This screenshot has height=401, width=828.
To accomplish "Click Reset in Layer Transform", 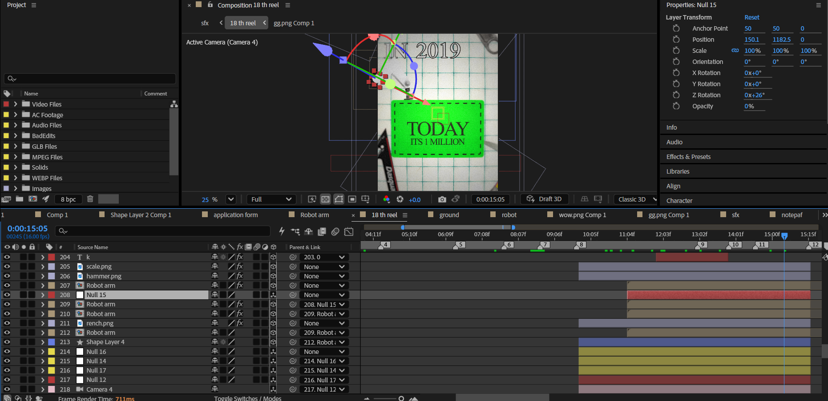I will pos(751,17).
